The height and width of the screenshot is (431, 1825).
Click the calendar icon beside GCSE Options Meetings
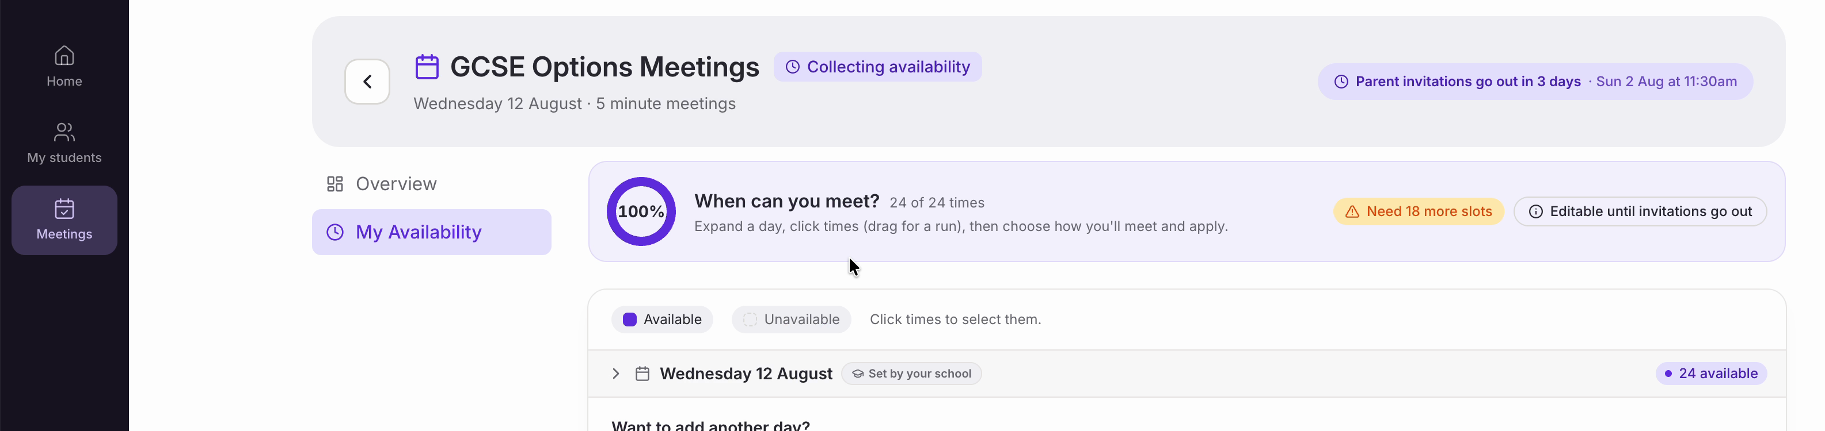click(427, 67)
